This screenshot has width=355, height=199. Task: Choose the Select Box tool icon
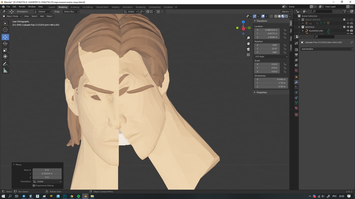[5, 23]
